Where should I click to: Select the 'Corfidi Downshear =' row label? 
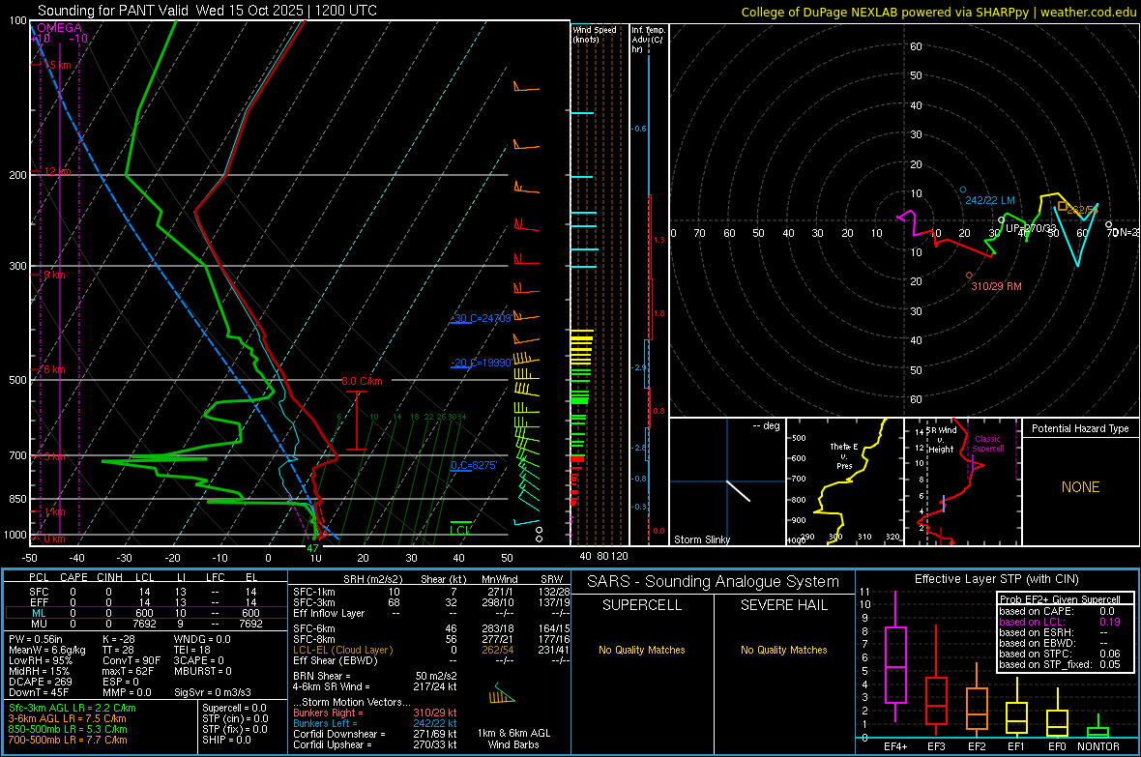click(339, 734)
